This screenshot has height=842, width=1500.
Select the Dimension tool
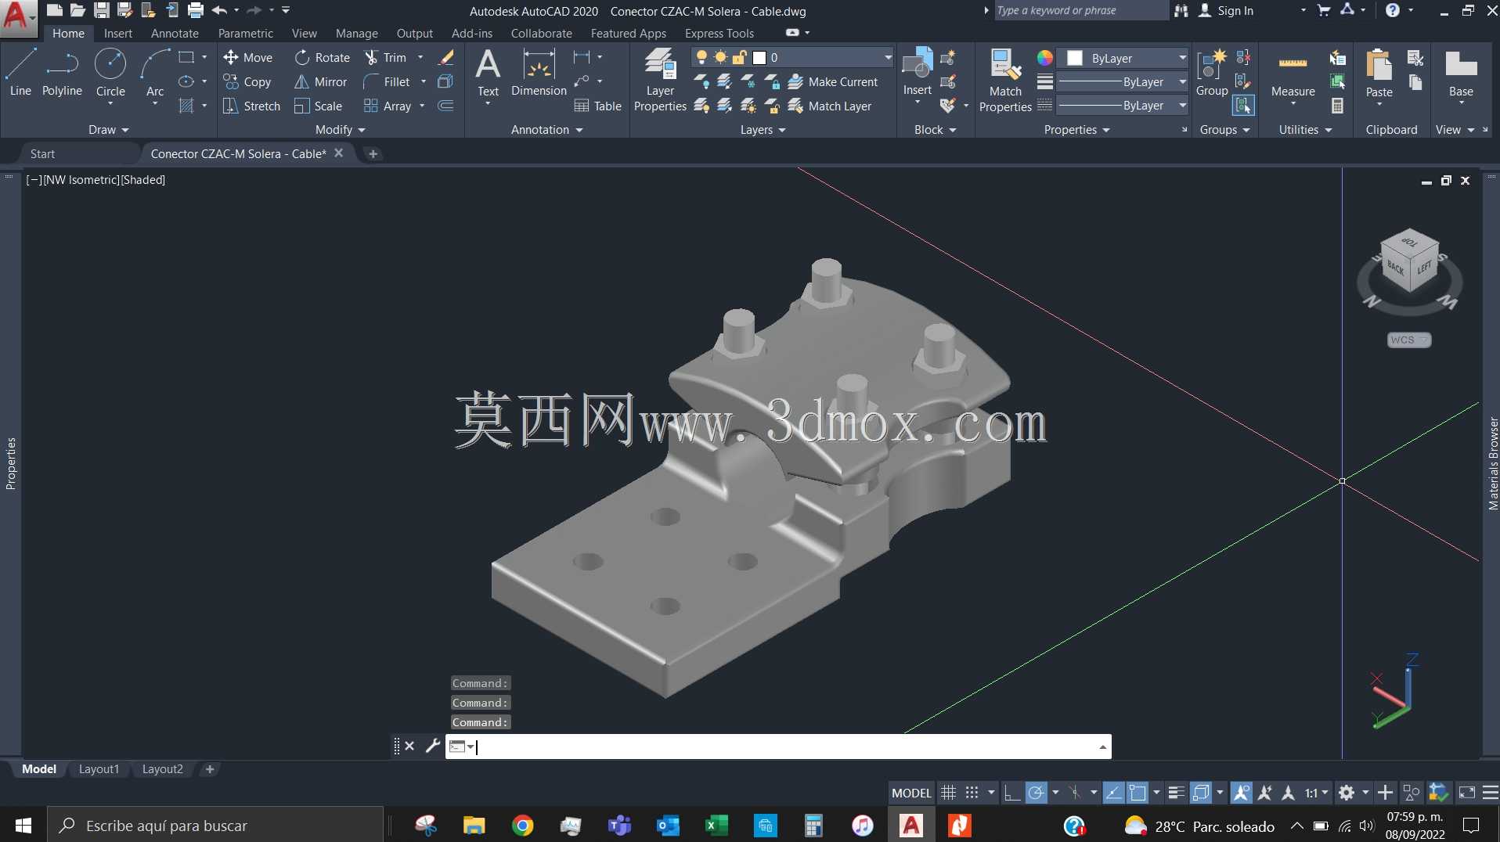pos(539,72)
